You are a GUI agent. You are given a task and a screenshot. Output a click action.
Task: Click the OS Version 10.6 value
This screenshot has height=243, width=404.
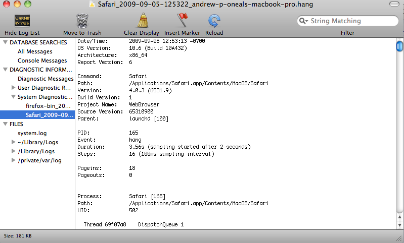(x=158, y=48)
